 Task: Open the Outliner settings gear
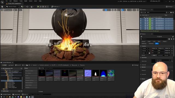[173, 13]
